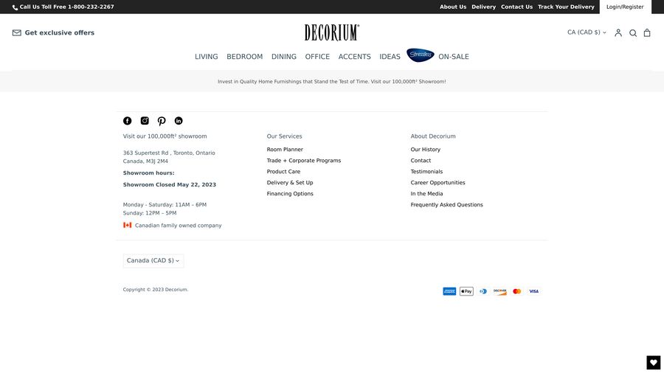Click the Visit our 100,000ft² showroom heading
The image size is (664, 373).
pyautogui.click(x=165, y=136)
